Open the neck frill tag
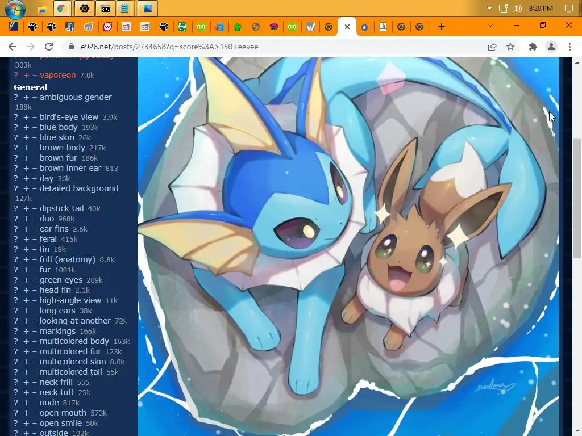 coord(56,382)
